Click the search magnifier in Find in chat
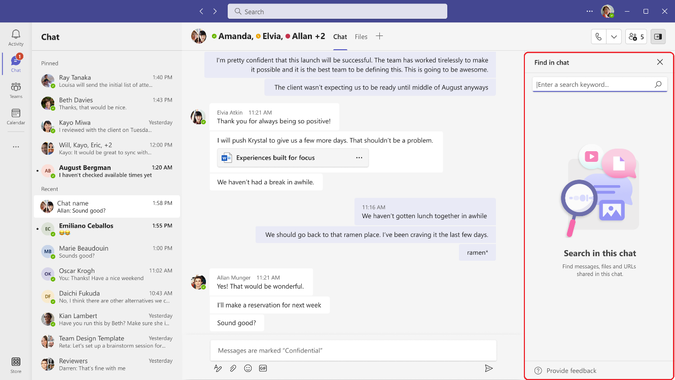675x380 pixels. [658, 84]
